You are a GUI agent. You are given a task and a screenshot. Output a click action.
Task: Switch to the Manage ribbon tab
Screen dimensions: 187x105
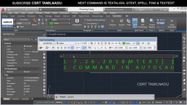point(49,16)
